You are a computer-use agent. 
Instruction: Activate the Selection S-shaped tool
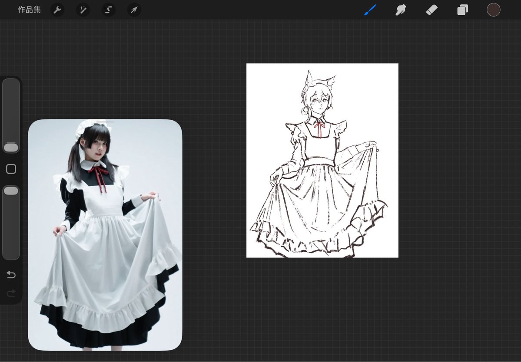[108, 10]
